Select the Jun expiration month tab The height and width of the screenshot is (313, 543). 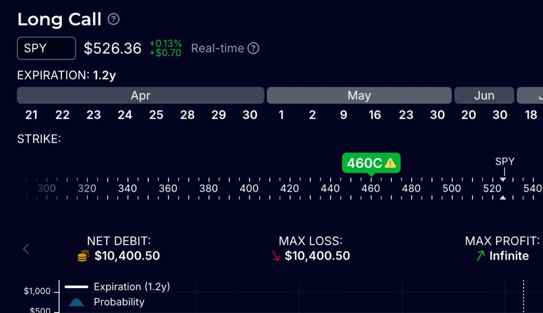[484, 95]
